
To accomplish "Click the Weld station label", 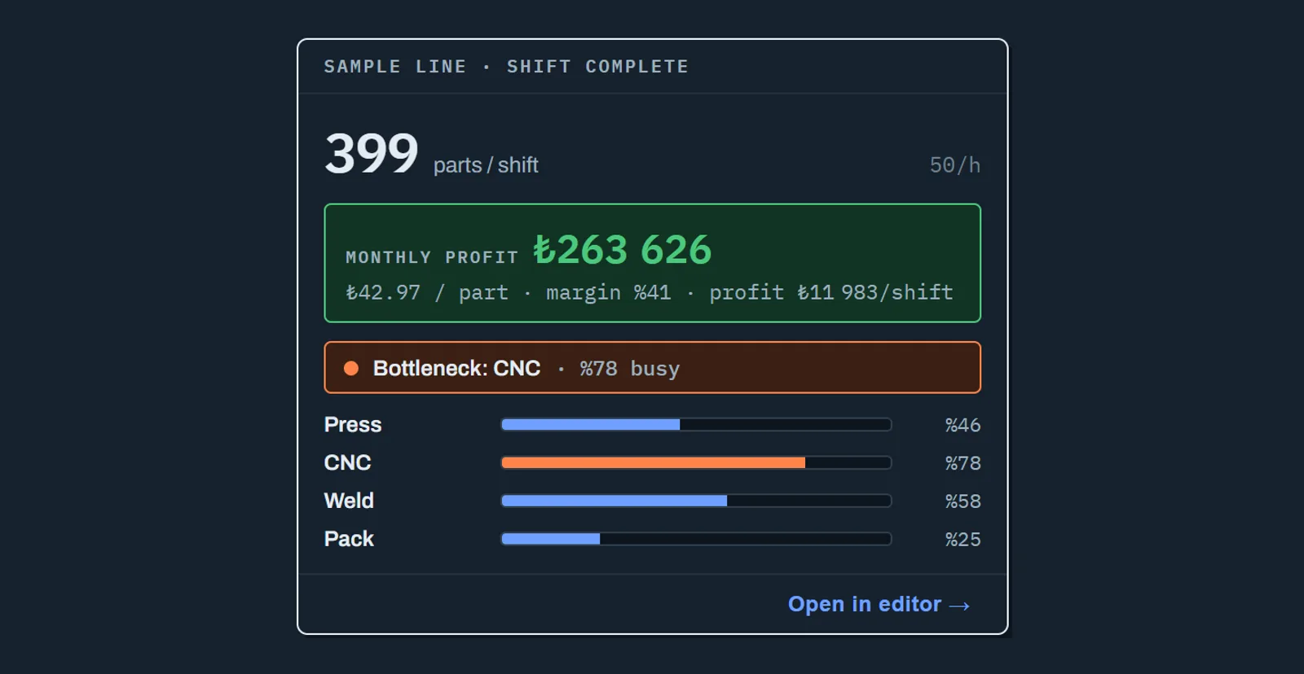I will click(349, 501).
